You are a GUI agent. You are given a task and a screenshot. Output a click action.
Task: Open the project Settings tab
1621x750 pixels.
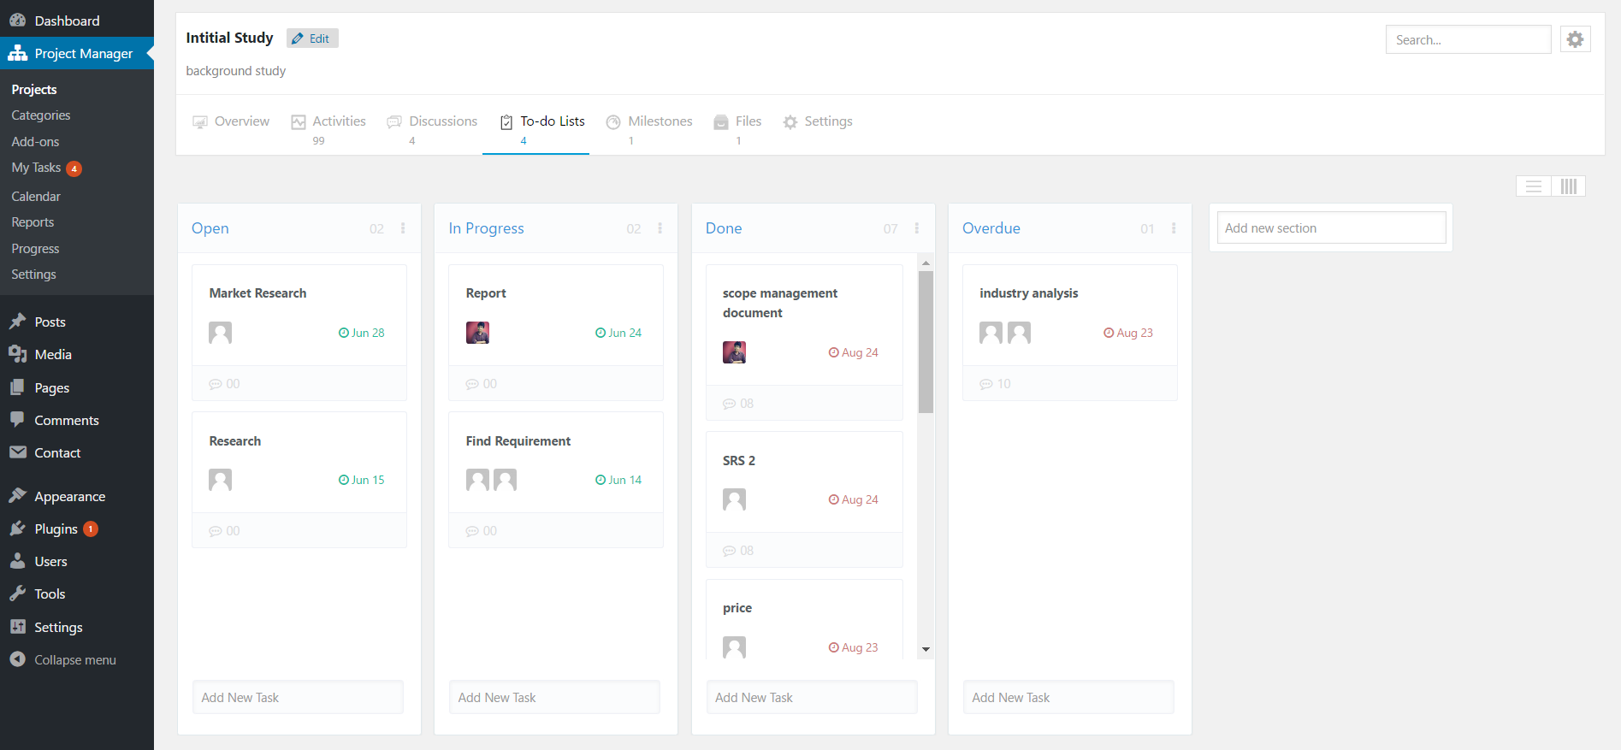tap(818, 121)
